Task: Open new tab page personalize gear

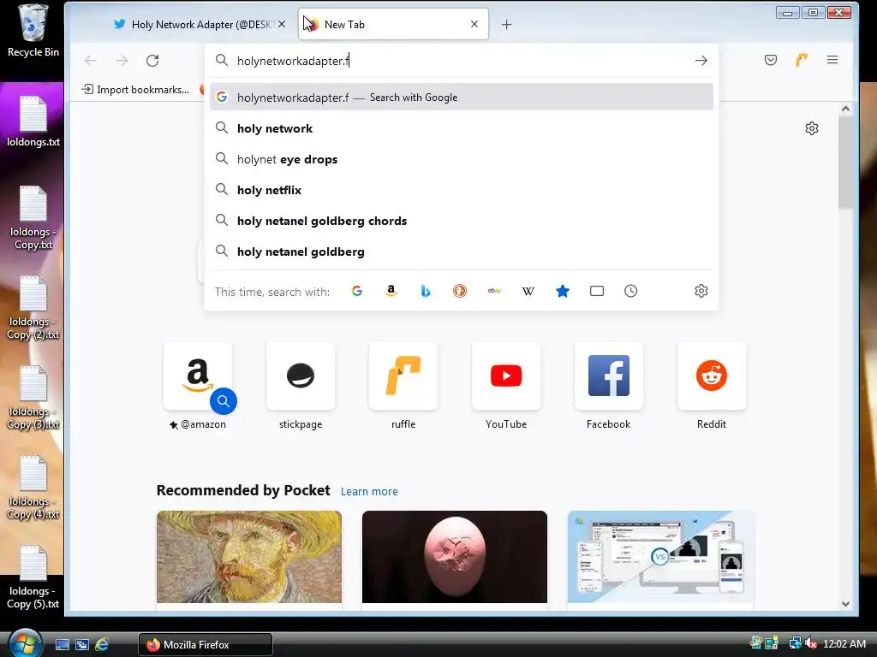Action: (x=812, y=128)
